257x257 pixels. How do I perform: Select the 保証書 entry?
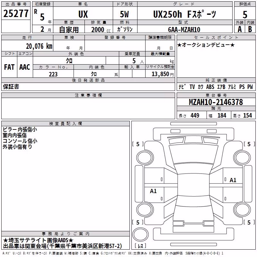click(11, 86)
